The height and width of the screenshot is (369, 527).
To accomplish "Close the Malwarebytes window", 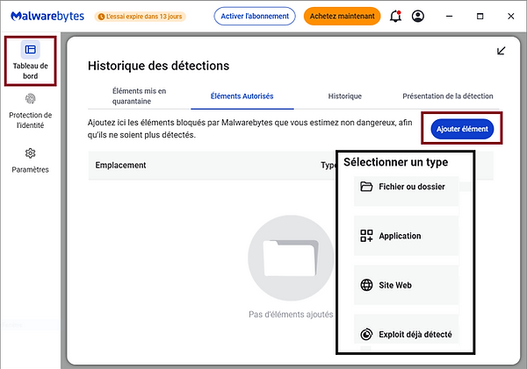I will click(511, 16).
